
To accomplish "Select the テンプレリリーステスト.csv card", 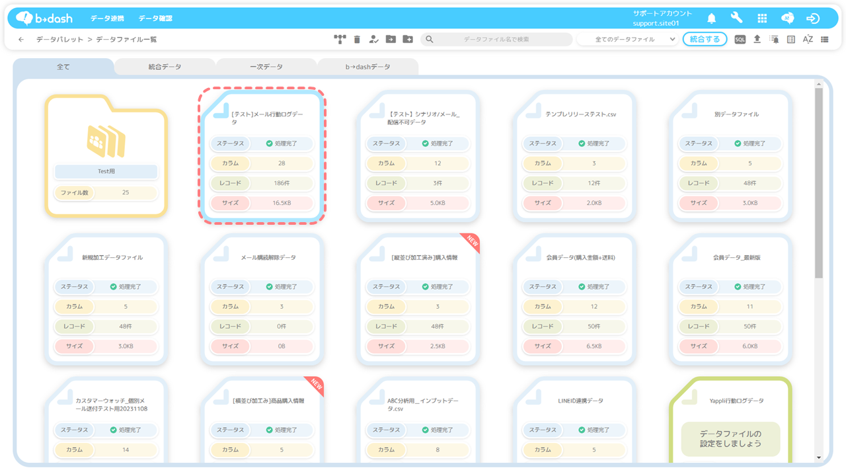I will 574,156.
